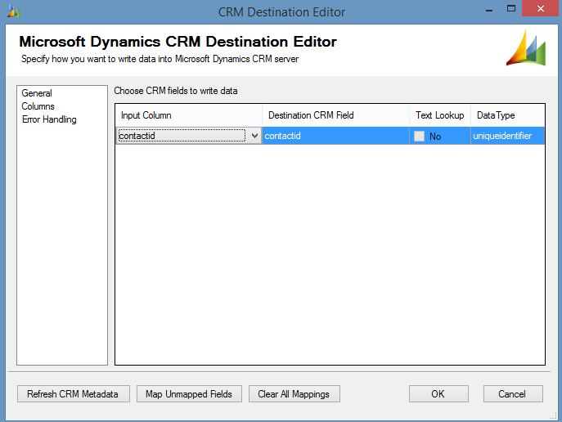The image size is (562, 422).
Task: Dismiss dialog with Cancel button
Action: click(511, 394)
